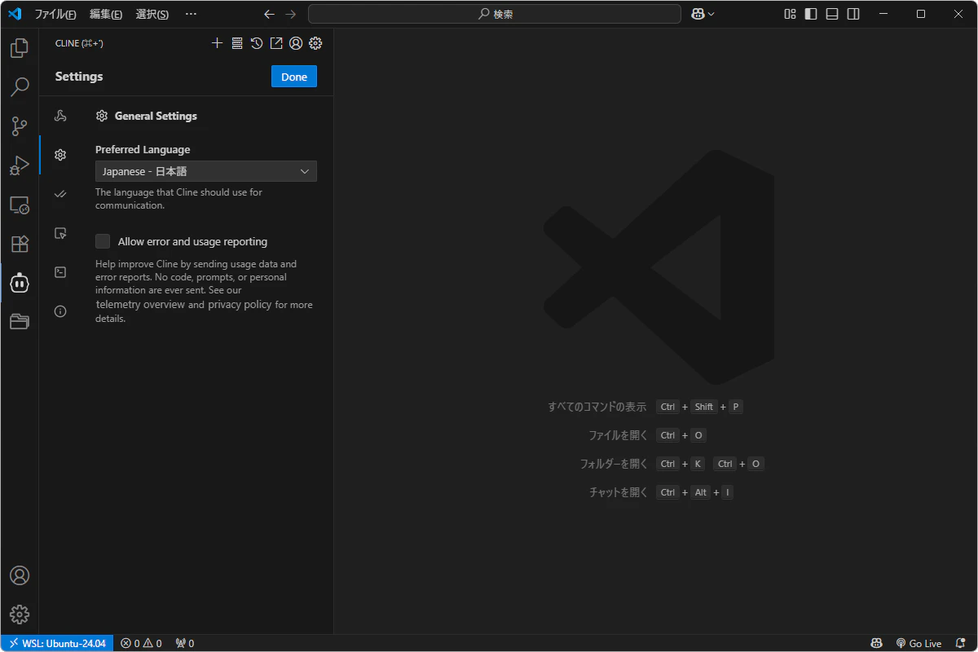Image resolution: width=978 pixels, height=652 pixels.
Task: Click the WSL: Ubuntu-24.04 remote indicator
Action: coord(57,643)
